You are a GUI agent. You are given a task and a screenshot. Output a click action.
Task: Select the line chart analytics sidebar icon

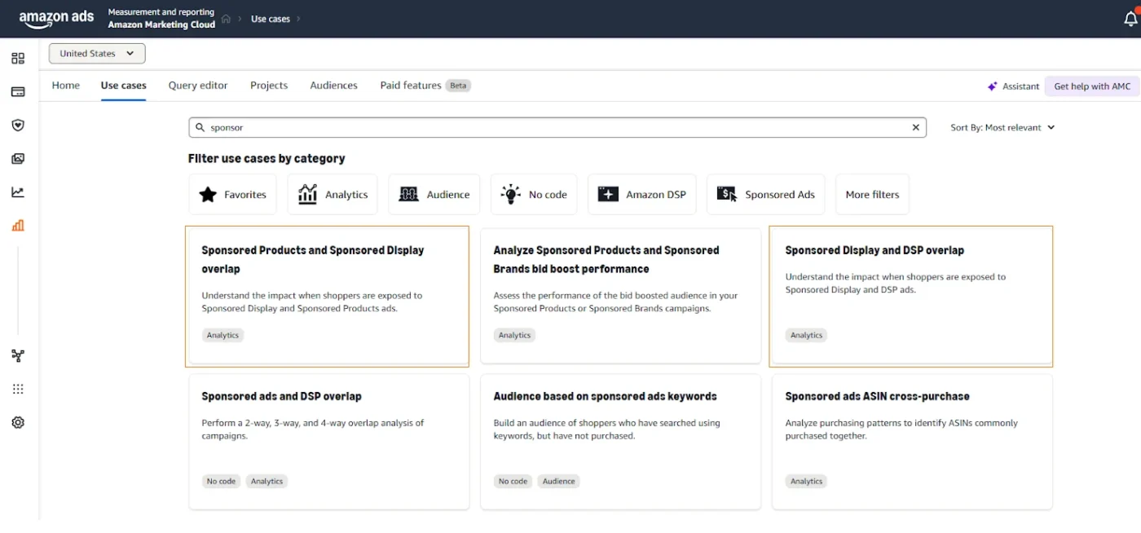pyautogui.click(x=18, y=192)
